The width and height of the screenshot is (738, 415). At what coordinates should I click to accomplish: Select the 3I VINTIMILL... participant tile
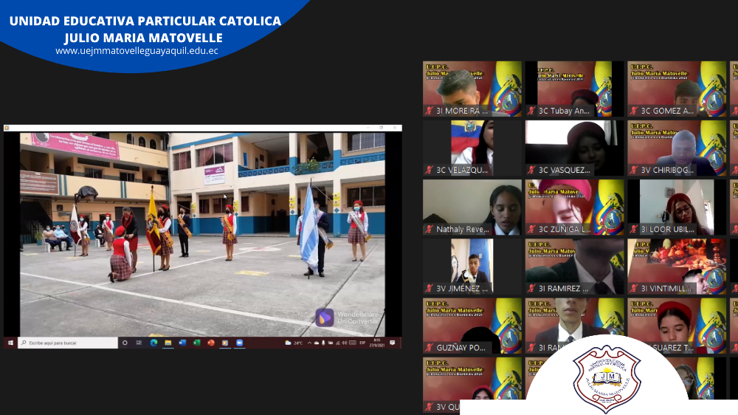coord(677,267)
